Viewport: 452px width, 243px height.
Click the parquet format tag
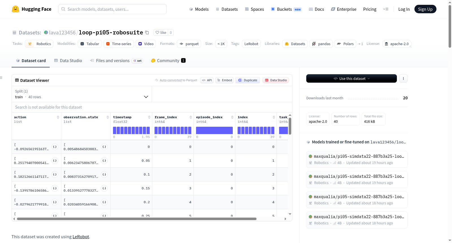(x=189, y=44)
